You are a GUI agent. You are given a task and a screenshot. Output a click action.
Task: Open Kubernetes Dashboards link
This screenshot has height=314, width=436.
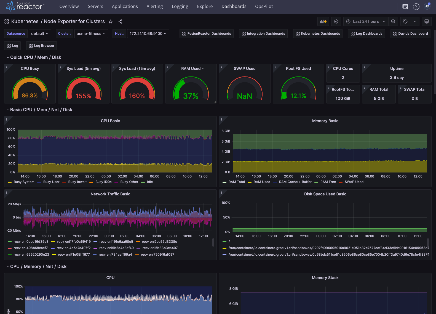[x=318, y=34]
